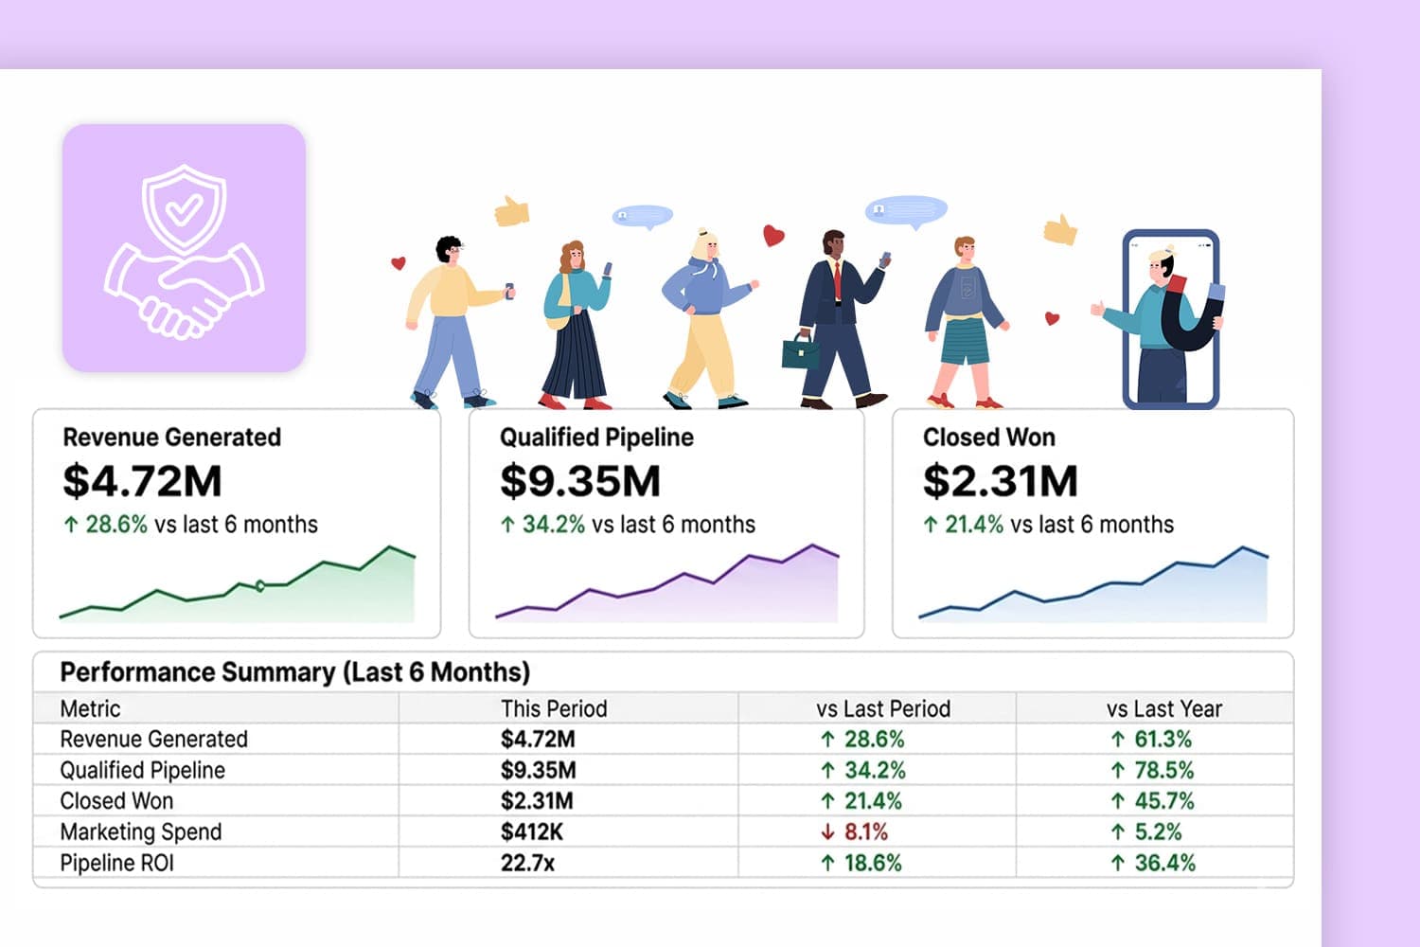Click the green marker point on Revenue chart
The image size is (1420, 947).
pyautogui.click(x=260, y=586)
